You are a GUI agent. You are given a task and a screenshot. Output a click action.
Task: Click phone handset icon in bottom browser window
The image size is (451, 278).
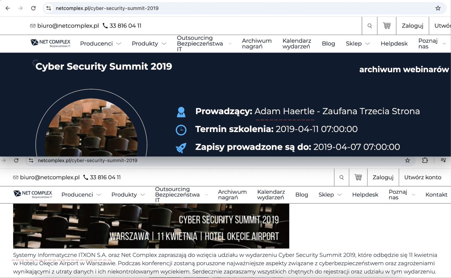tap(86, 177)
